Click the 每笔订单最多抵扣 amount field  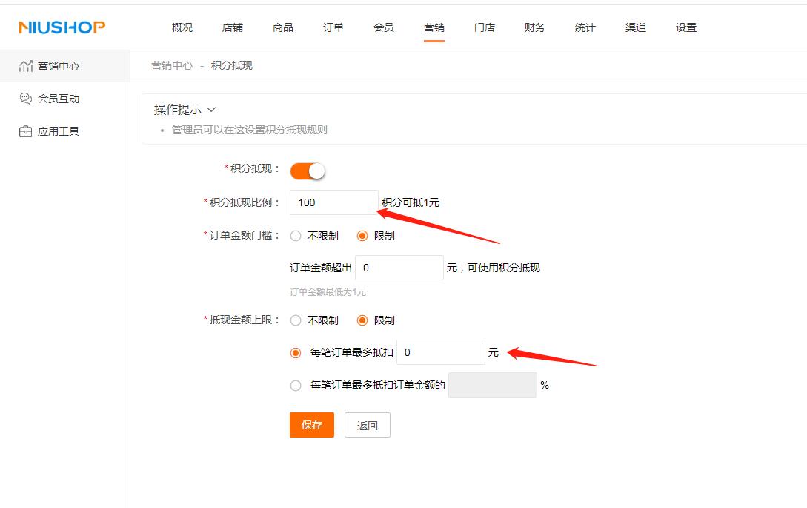(x=440, y=352)
